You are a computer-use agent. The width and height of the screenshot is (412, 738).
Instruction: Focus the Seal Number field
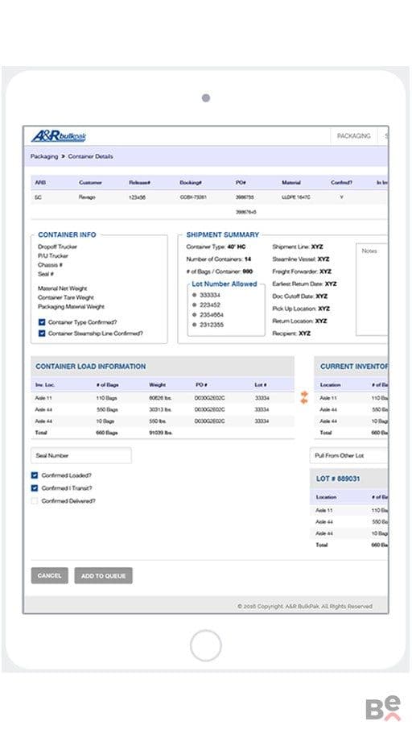tap(81, 455)
